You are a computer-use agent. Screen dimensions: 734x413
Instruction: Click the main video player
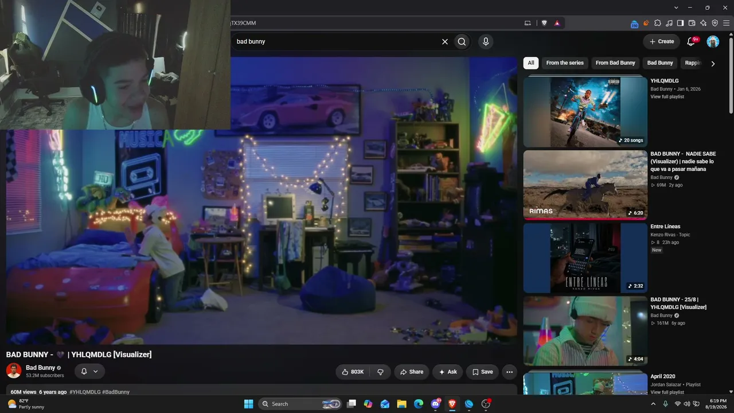click(x=261, y=201)
